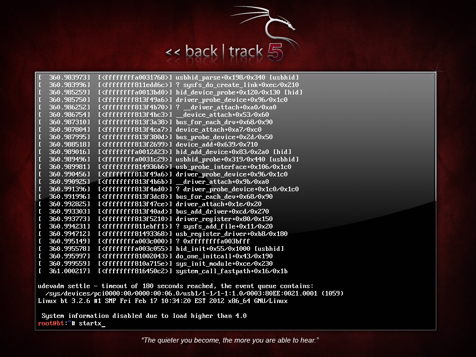Image resolution: width=476 pixels, height=357 pixels.
Task: Click the startx command at the prompt
Action: point(90,323)
